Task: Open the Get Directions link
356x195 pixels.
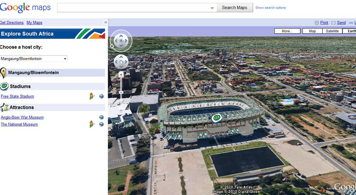Action: 12,23
